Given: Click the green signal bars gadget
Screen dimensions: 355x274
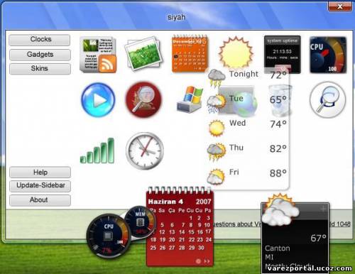Looking at the screenshot, I should (x=97, y=150).
